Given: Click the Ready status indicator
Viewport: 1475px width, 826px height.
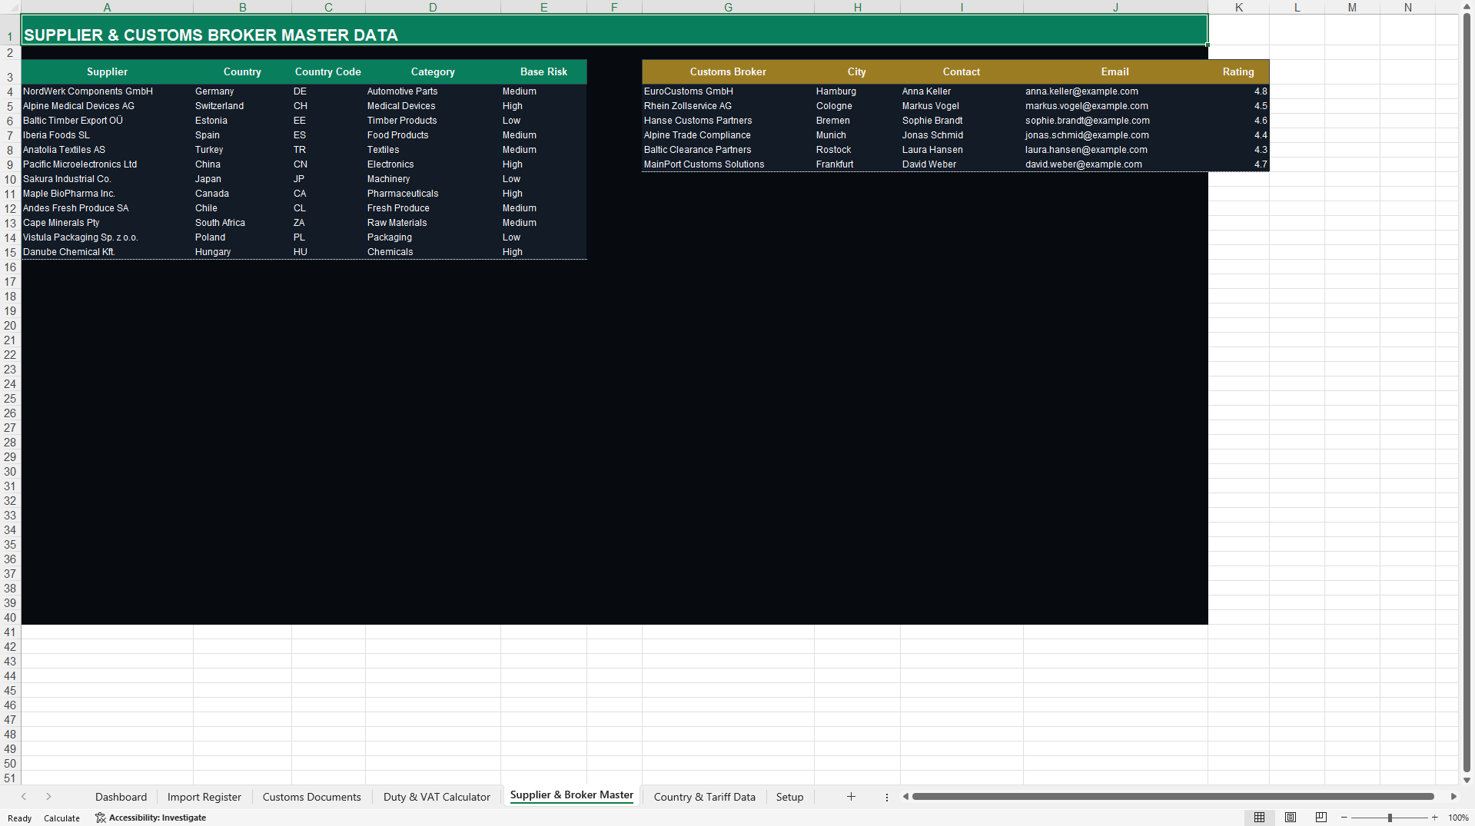Looking at the screenshot, I should click(19, 818).
